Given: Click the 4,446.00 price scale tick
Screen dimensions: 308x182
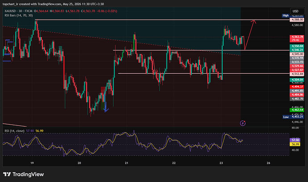Looking at the screenshot, I should point(297,122).
